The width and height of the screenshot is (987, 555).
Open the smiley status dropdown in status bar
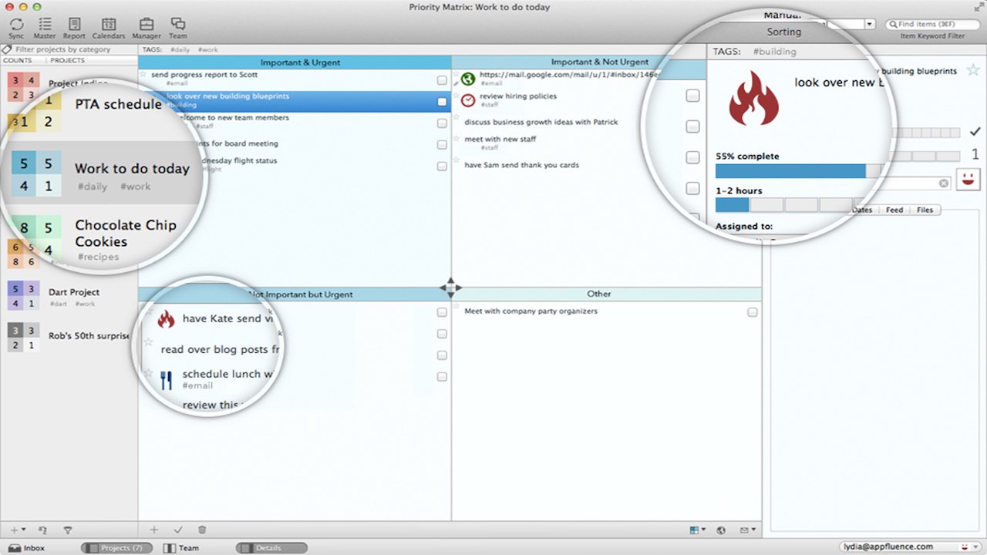[x=970, y=547]
